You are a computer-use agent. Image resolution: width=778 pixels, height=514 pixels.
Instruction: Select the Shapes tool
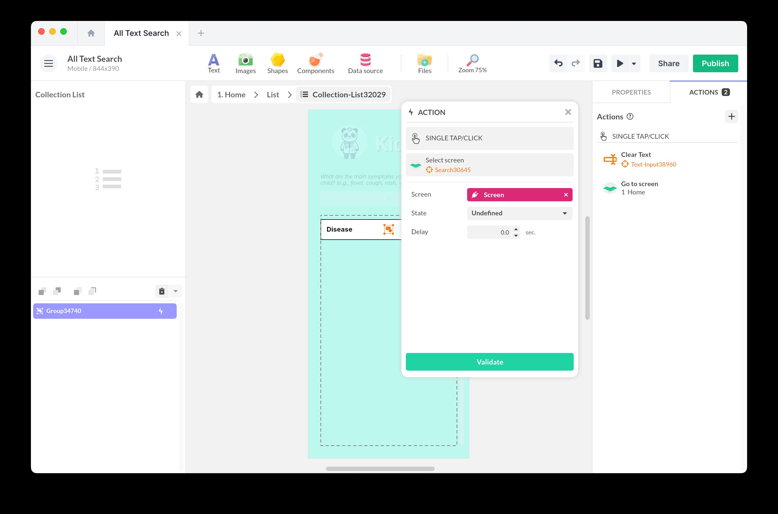pyautogui.click(x=277, y=63)
